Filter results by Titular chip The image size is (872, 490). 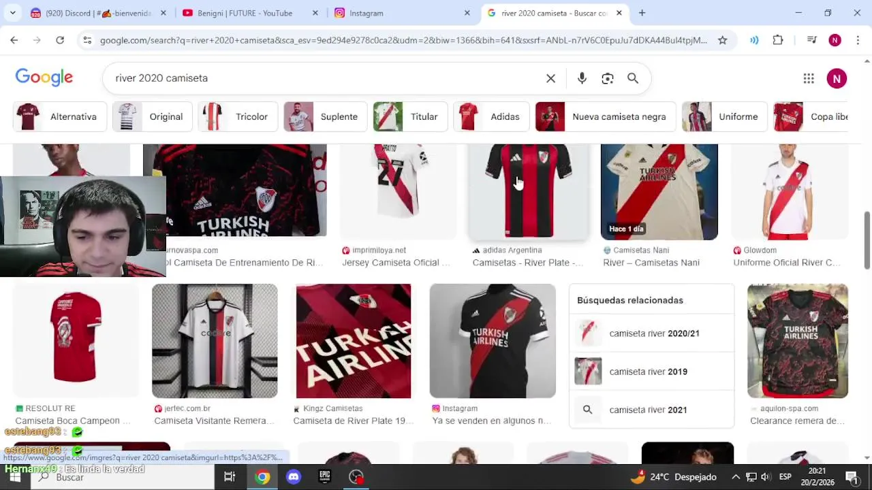[410, 116]
